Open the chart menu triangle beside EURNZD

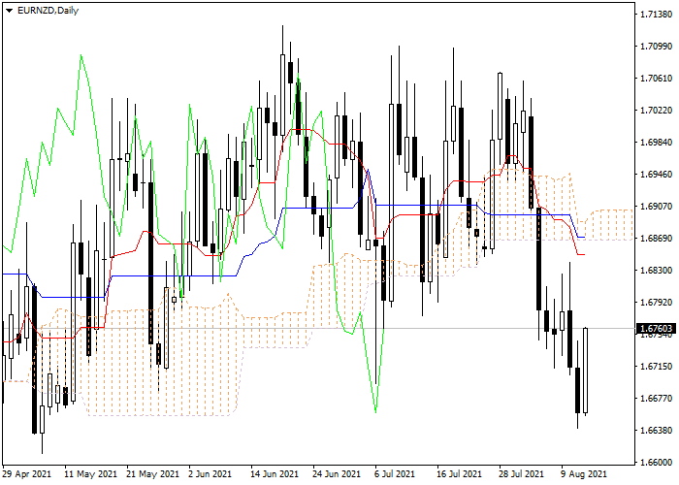coord(9,11)
